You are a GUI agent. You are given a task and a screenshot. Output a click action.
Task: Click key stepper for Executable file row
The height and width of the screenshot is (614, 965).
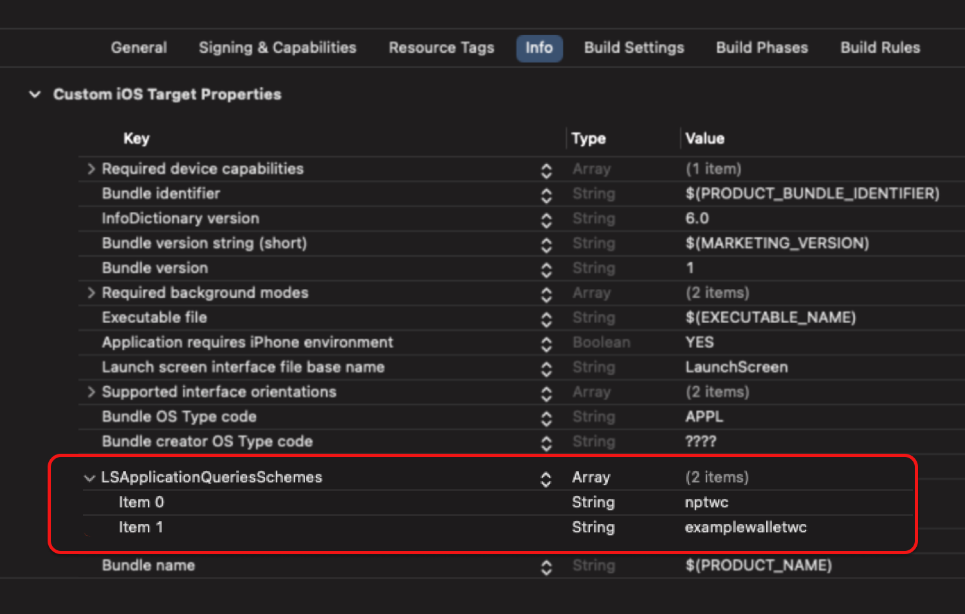[546, 319]
